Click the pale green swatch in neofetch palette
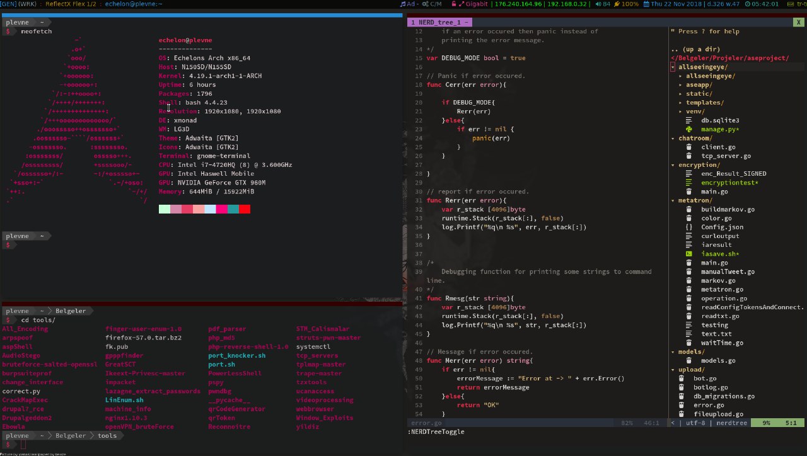 coord(165,209)
